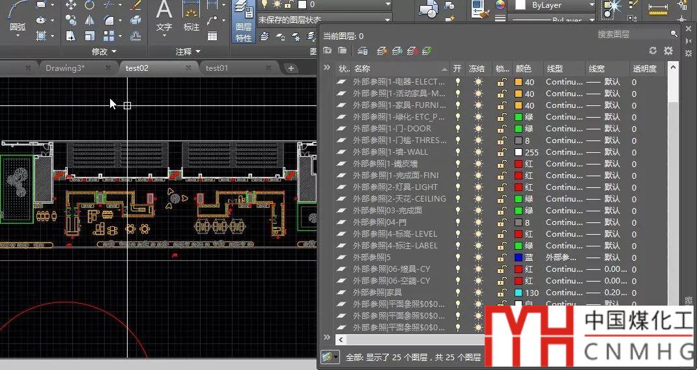Refresh the layer list
The width and height of the screenshot is (697, 370).
tap(653, 51)
